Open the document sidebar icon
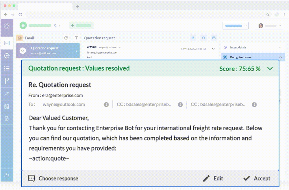Screen dimensions: 289x190 (x=7, y=118)
